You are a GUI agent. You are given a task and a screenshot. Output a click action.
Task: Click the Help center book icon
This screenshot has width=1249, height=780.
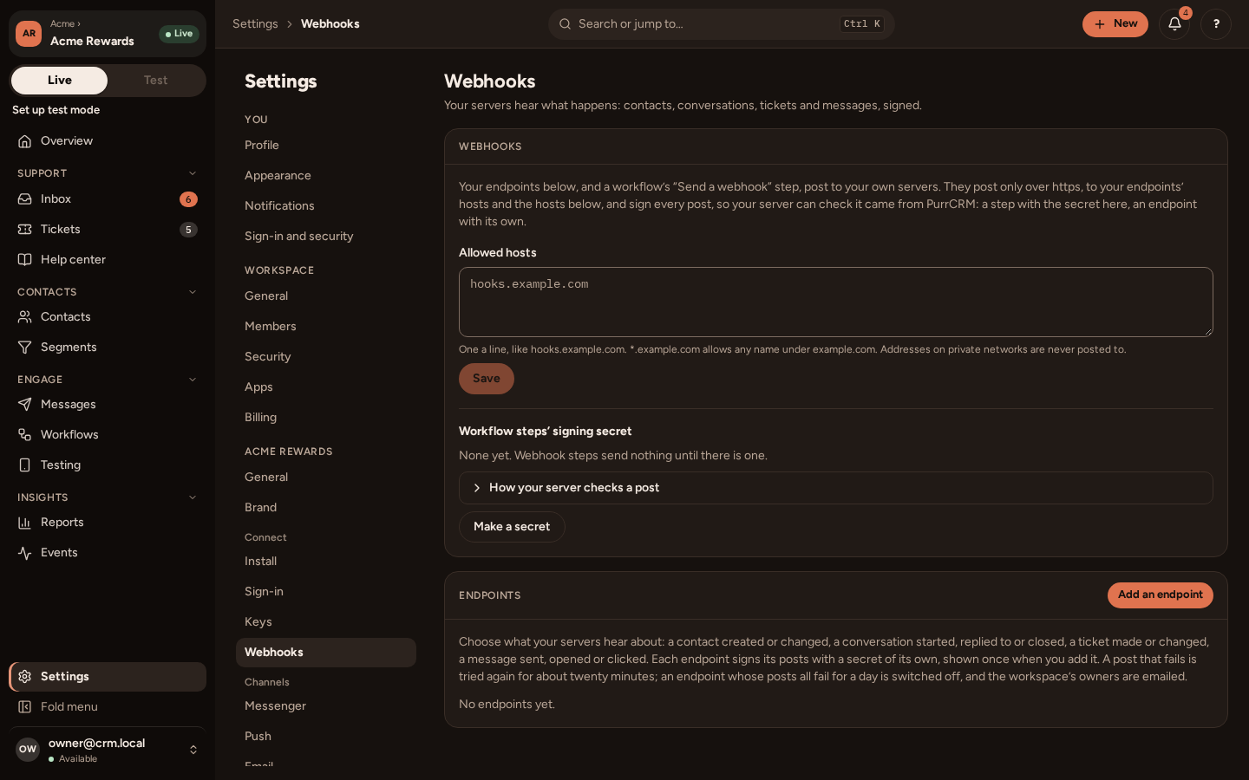click(x=25, y=260)
